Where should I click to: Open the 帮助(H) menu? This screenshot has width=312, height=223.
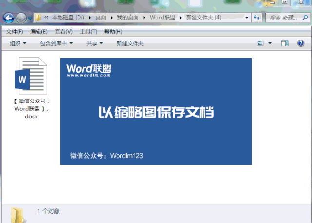click(113, 31)
